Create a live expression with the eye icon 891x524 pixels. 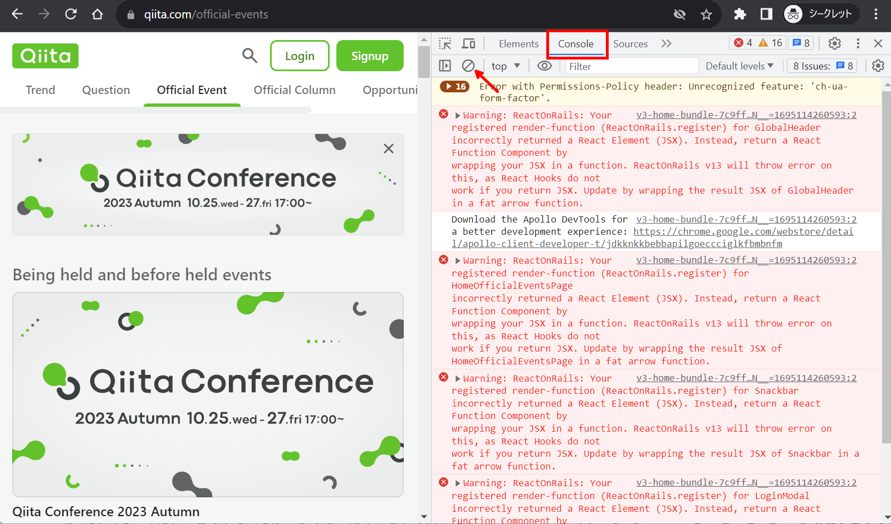point(545,66)
